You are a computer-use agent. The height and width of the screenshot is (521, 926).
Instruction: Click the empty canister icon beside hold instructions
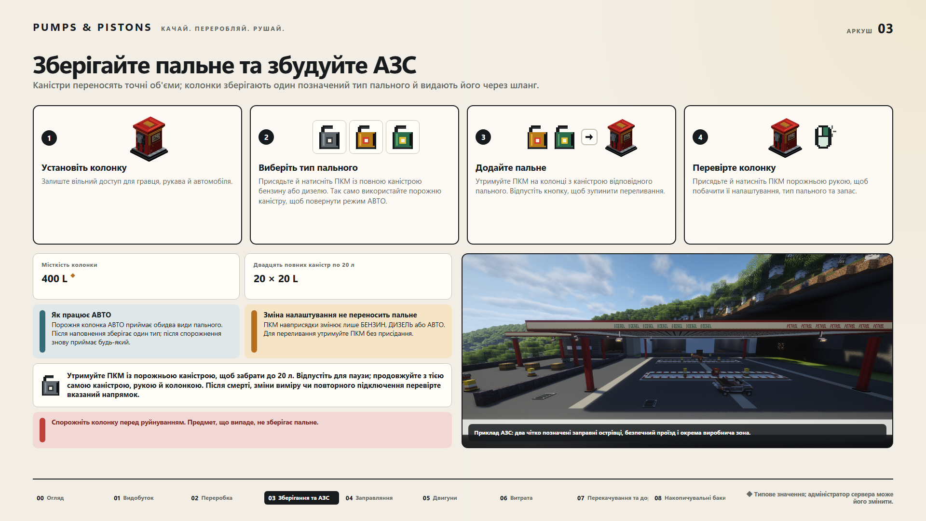[51, 385]
